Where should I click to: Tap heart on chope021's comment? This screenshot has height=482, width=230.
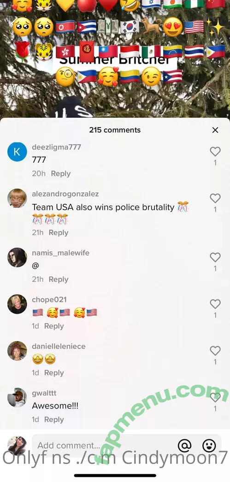point(215,304)
